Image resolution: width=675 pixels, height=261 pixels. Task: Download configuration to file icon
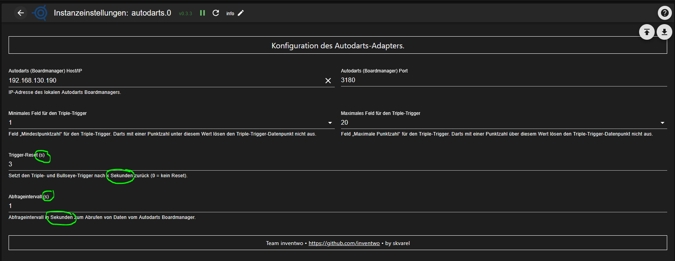pyautogui.click(x=664, y=32)
